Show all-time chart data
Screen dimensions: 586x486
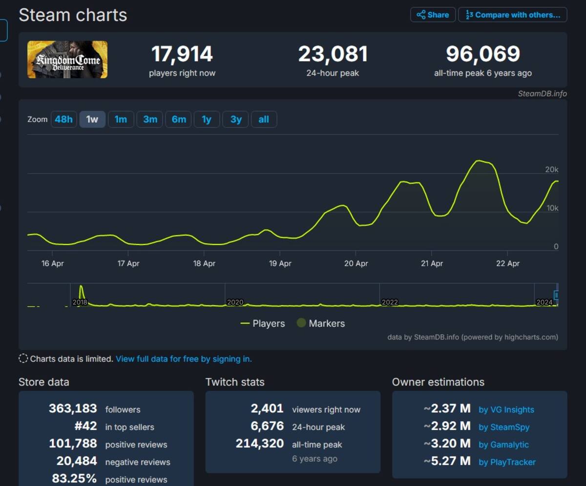click(264, 119)
